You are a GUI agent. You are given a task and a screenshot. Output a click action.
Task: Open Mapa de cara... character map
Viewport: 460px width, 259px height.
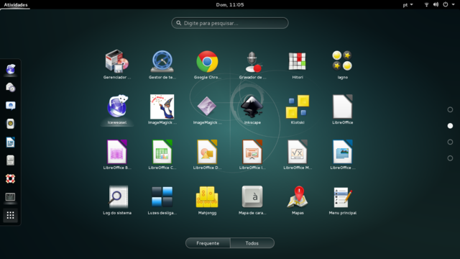[252, 196]
